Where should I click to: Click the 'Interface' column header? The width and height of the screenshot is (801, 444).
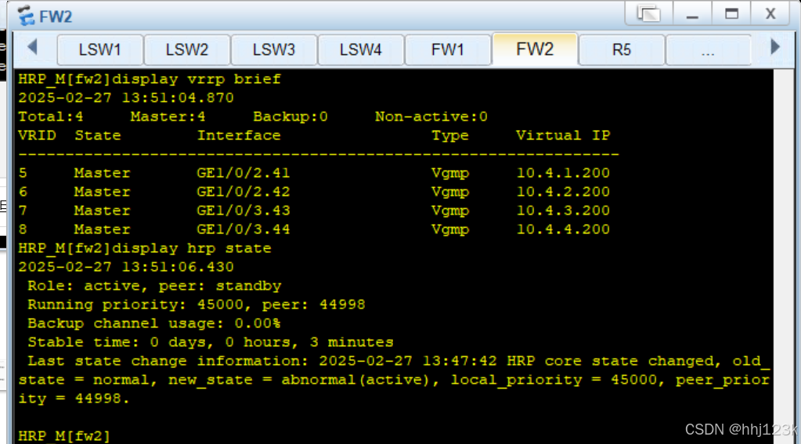(239, 135)
